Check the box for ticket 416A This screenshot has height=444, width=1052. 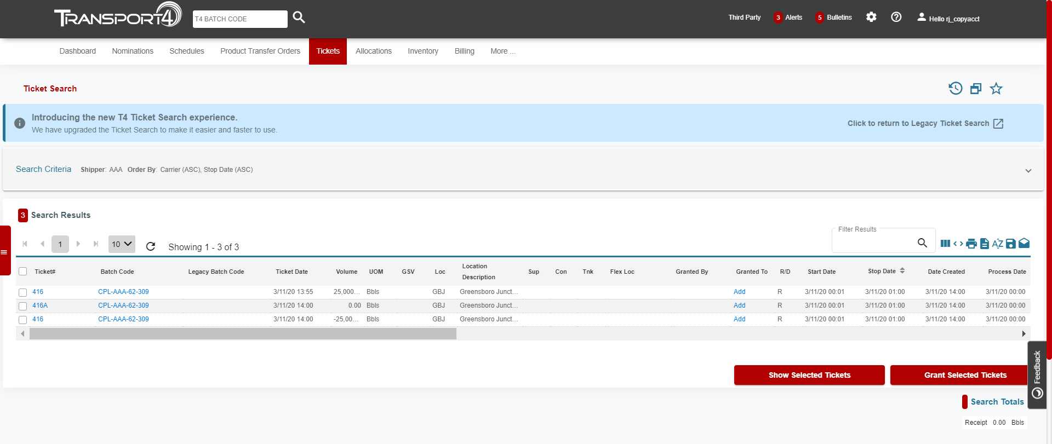23,306
